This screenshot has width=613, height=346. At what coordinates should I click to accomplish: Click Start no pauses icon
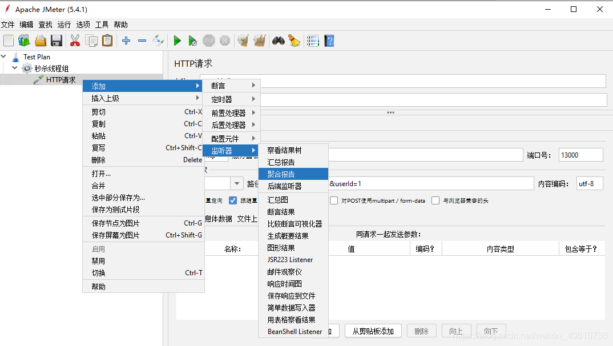(x=192, y=41)
